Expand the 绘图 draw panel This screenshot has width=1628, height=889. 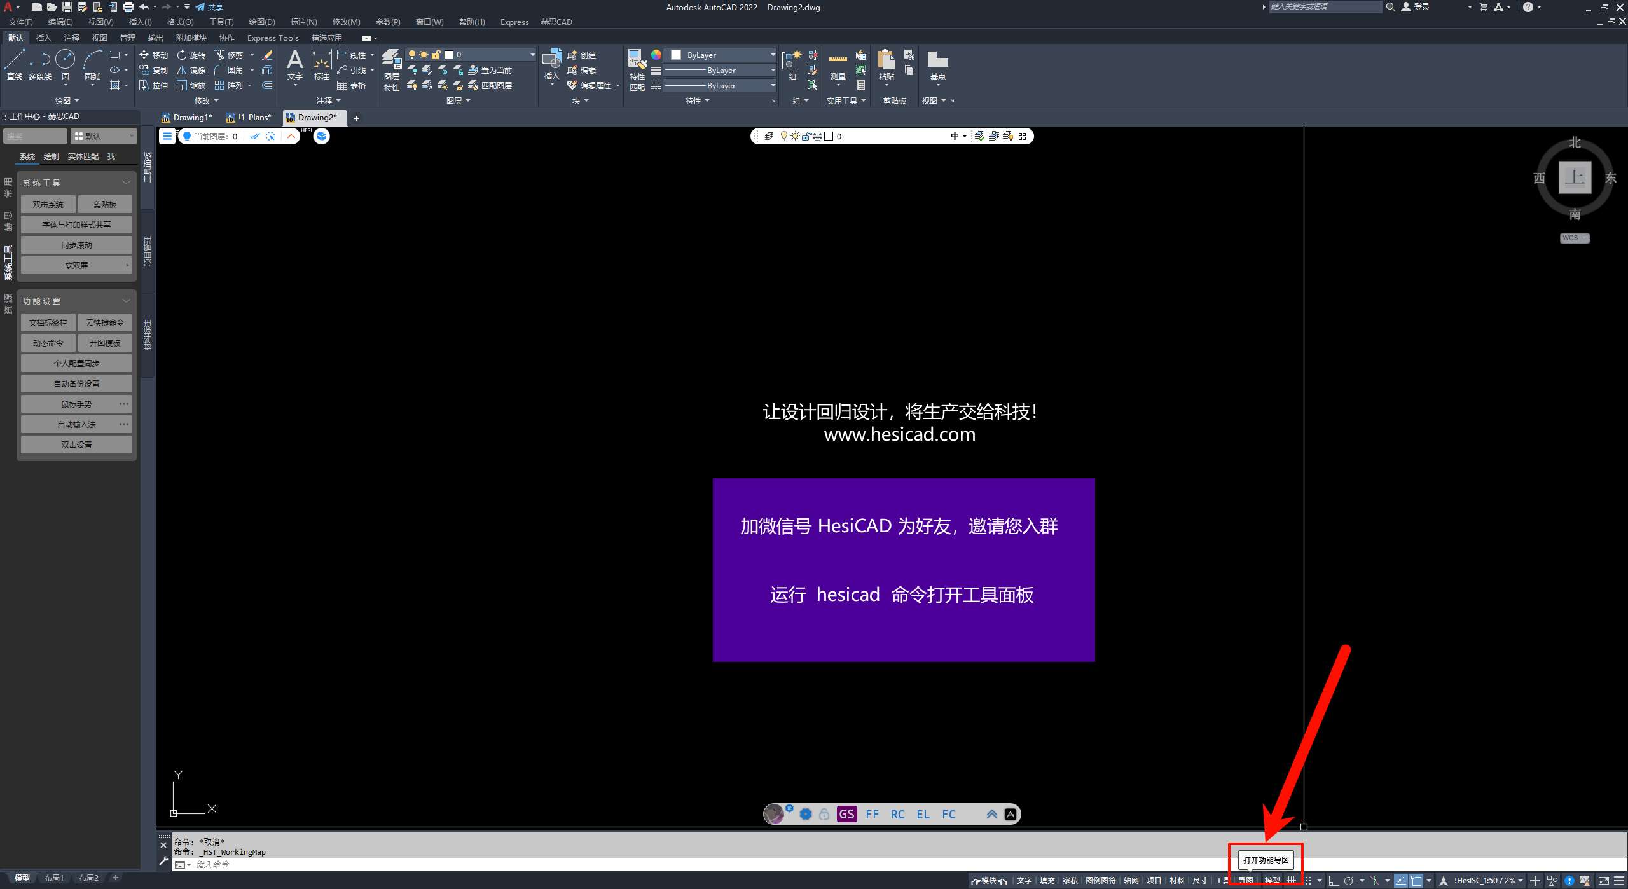point(67,100)
